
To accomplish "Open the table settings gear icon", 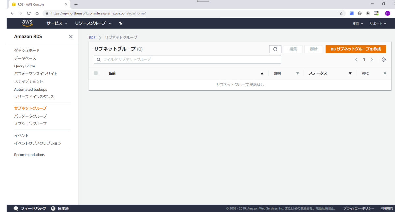I will tap(383, 59).
